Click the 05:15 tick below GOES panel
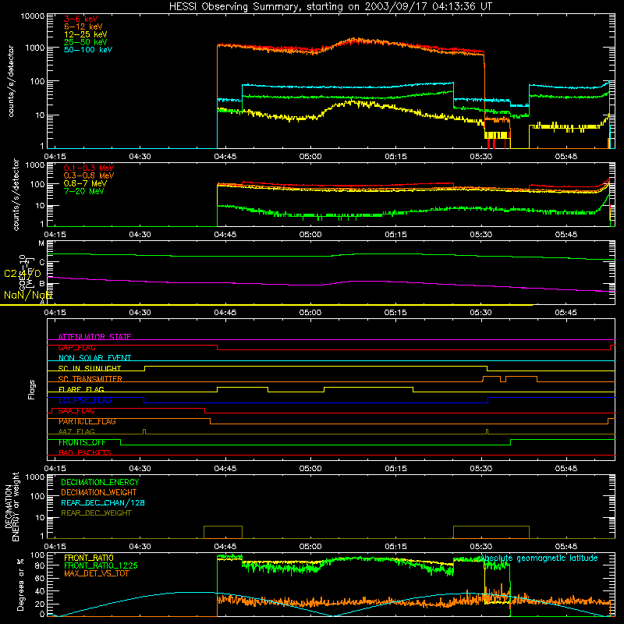 (395, 313)
